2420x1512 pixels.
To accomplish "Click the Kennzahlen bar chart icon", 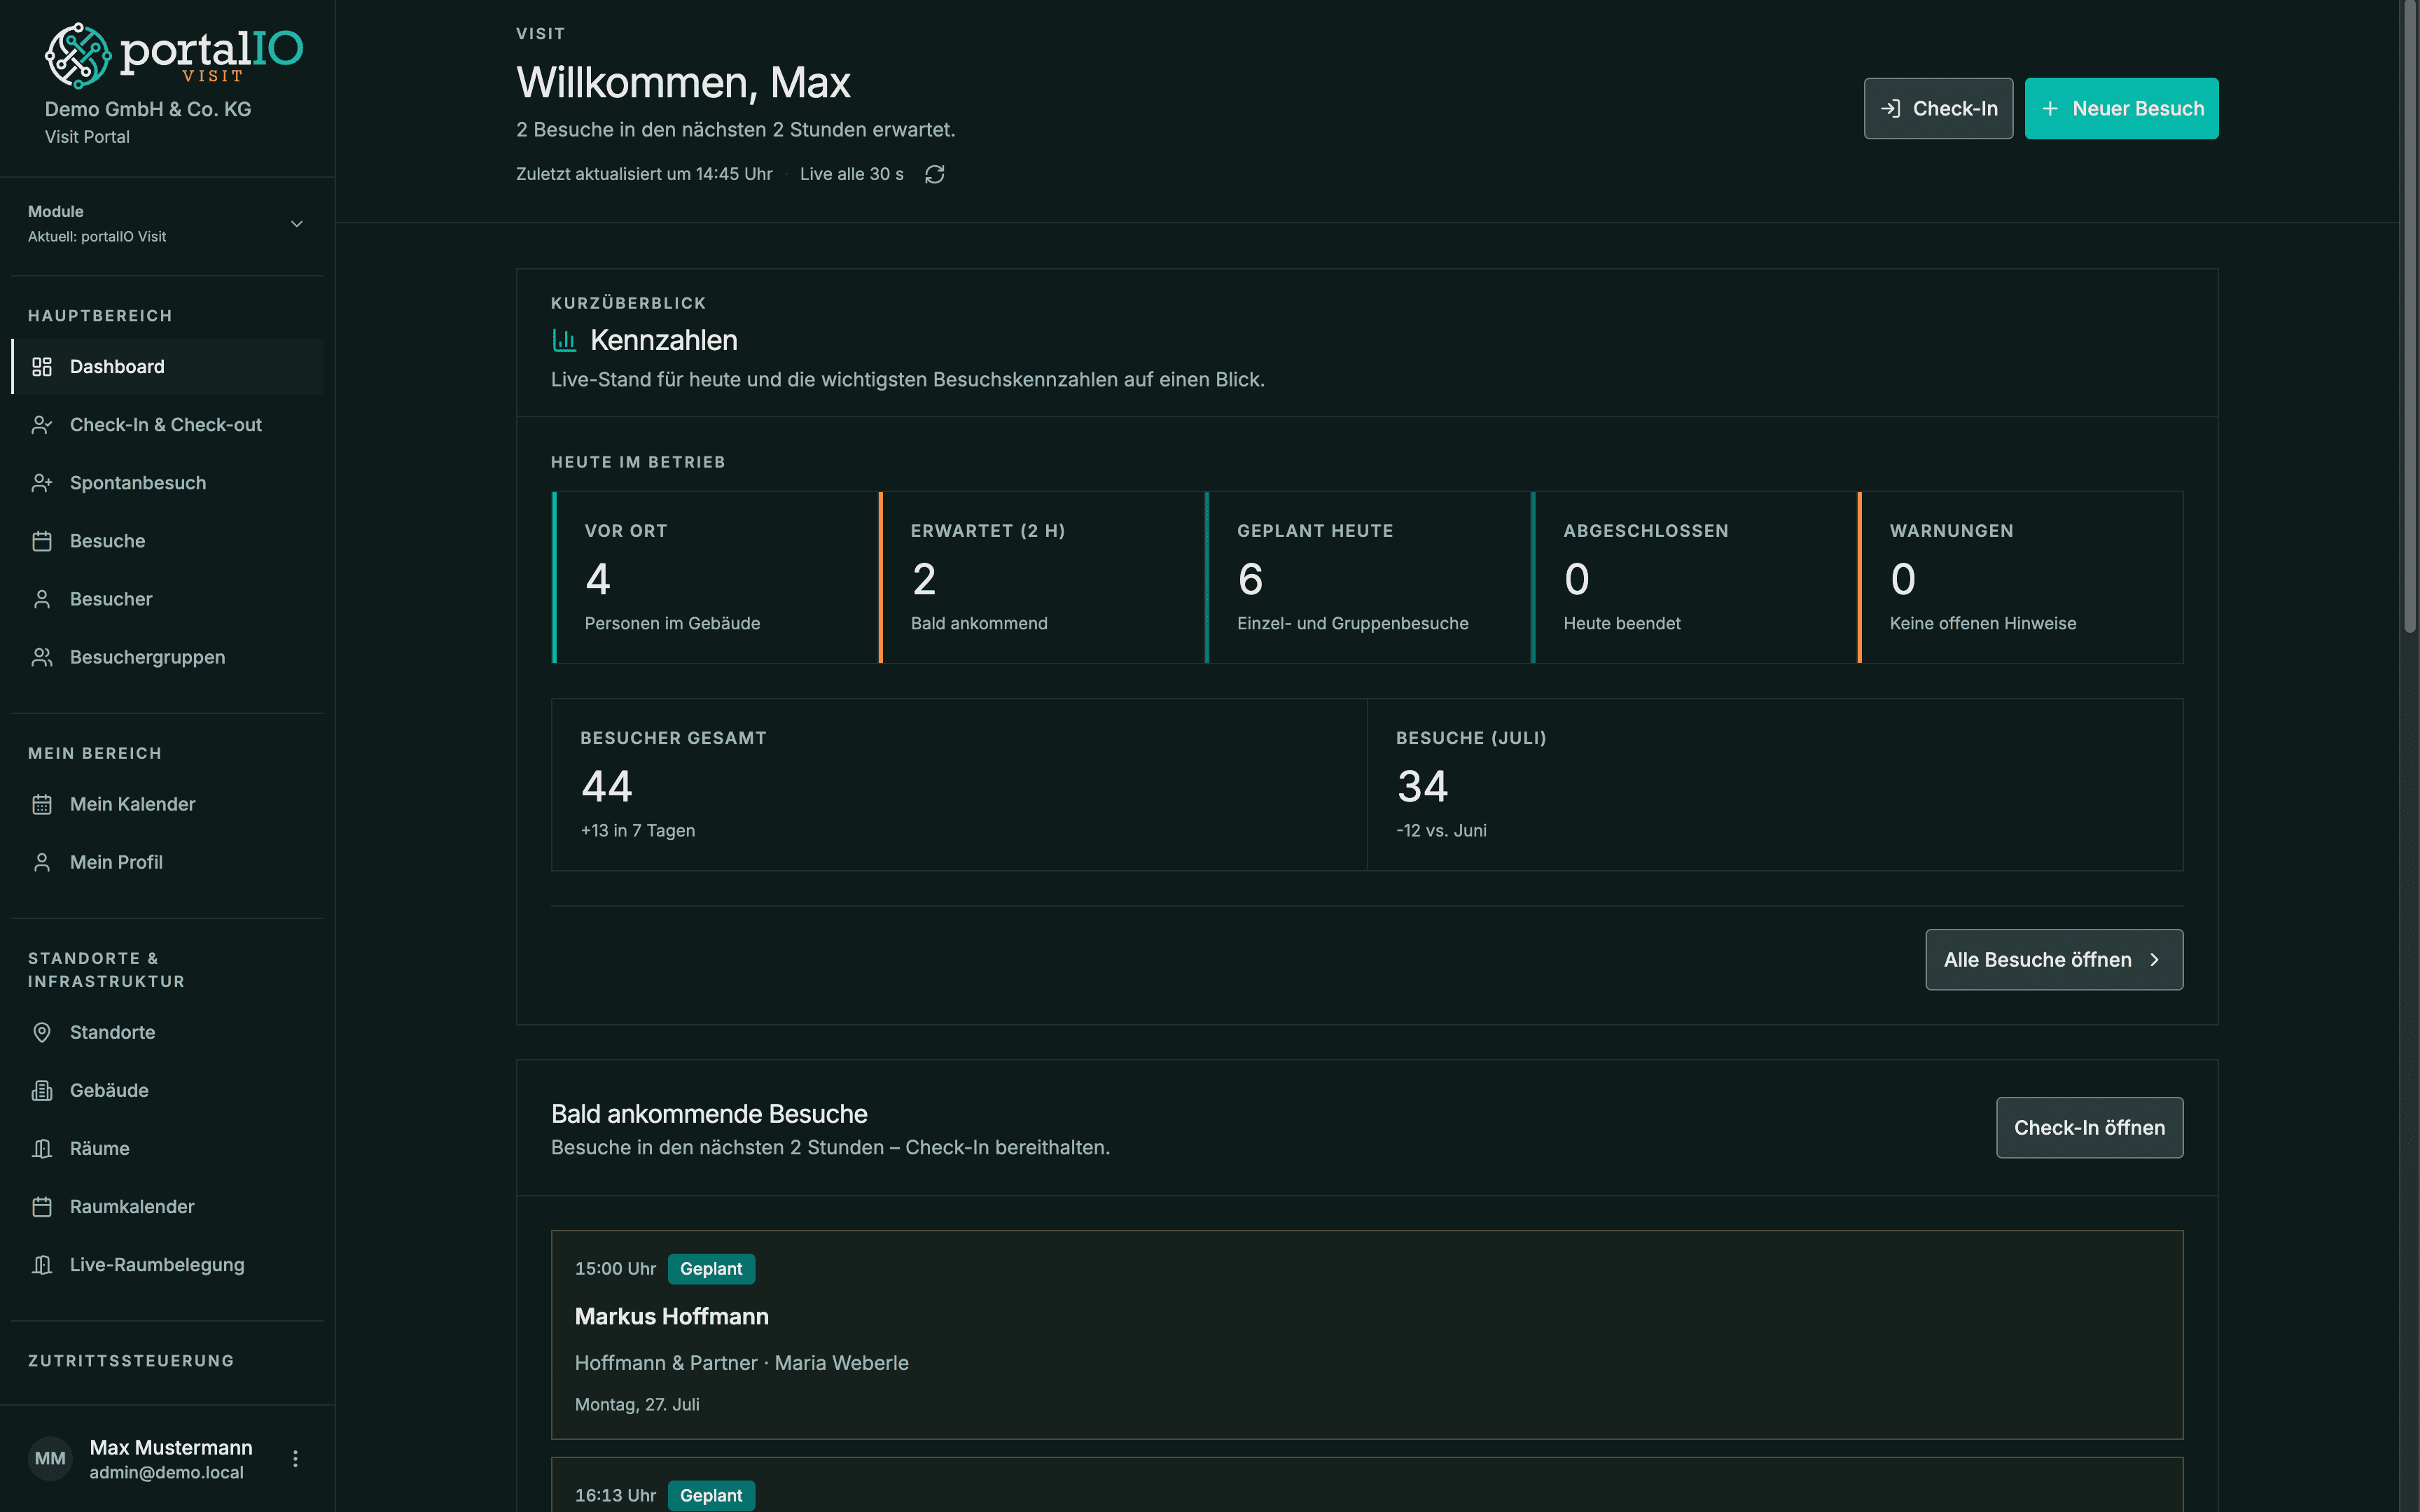I will click(564, 340).
